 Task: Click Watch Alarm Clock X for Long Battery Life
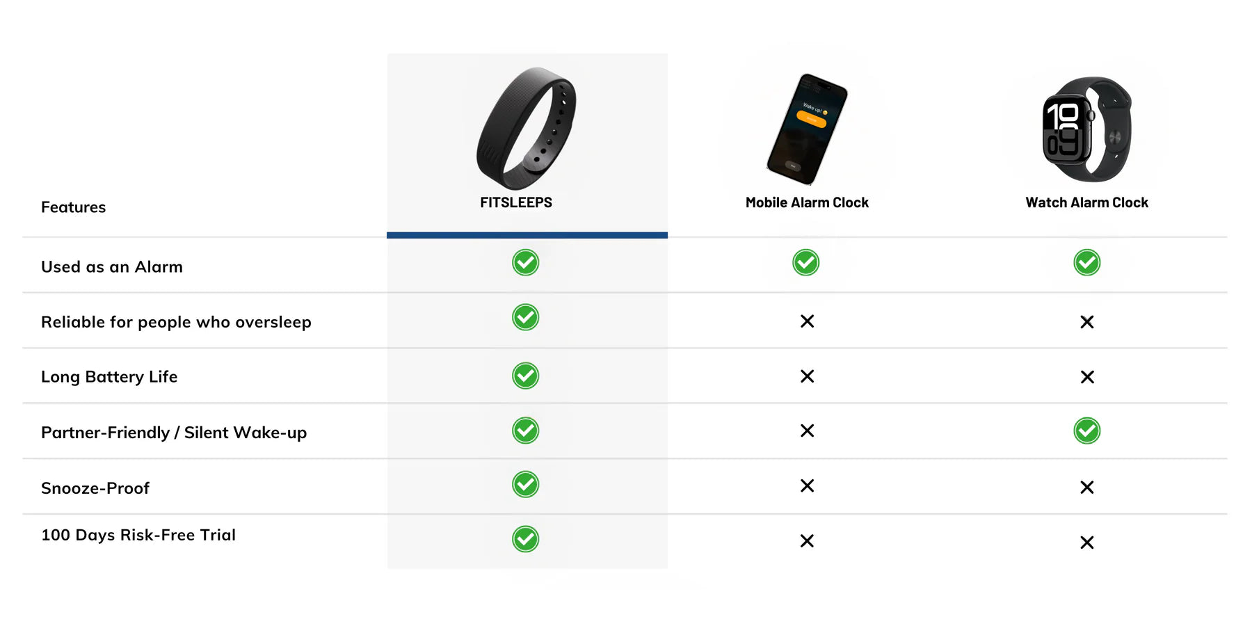pyautogui.click(x=1087, y=377)
